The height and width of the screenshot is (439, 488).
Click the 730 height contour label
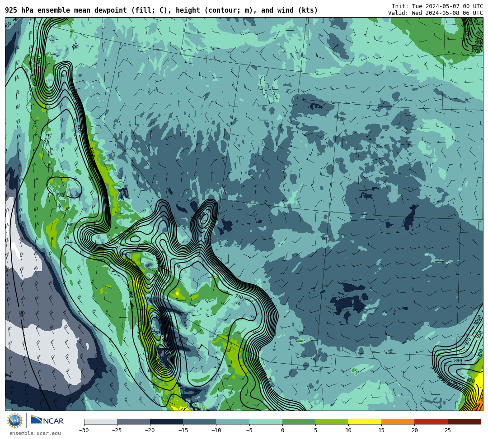239,297
